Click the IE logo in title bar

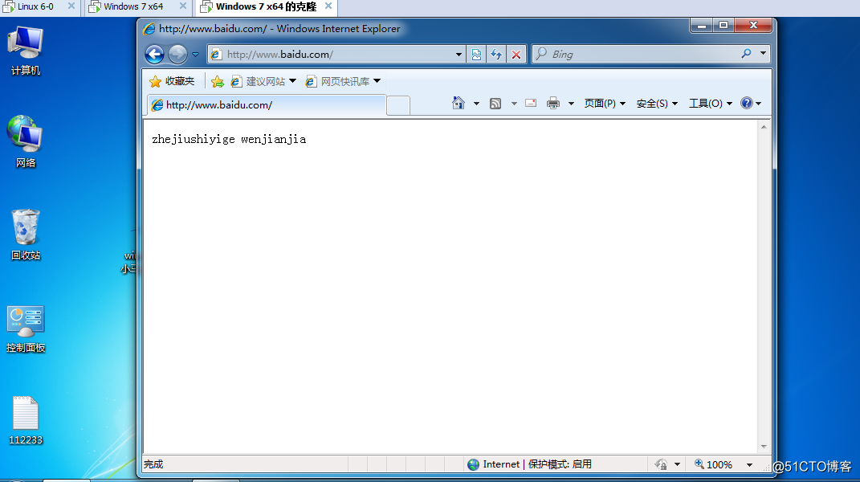tap(149, 29)
